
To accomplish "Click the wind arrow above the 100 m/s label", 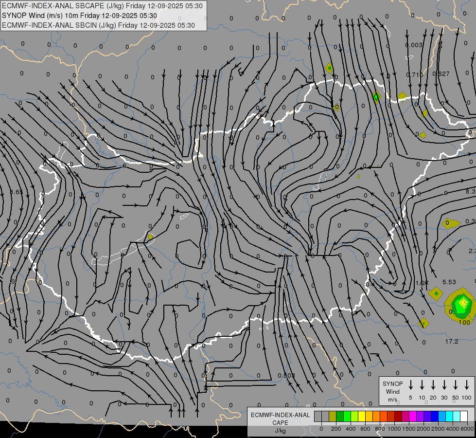I will click(467, 385).
